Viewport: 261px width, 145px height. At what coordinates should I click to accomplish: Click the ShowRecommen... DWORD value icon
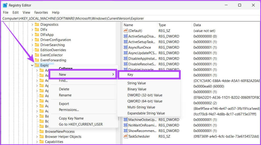tap(125, 131)
